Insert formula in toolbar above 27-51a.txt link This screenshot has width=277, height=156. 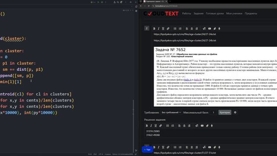tap(204, 147)
